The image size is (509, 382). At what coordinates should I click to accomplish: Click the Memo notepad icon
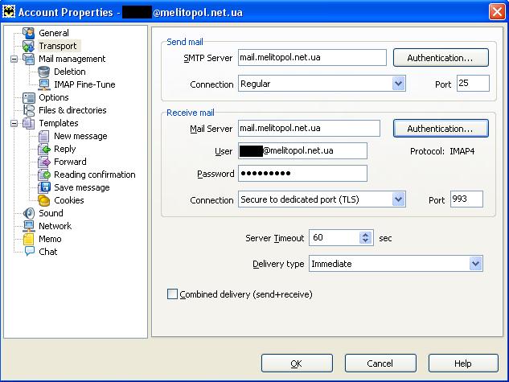coord(29,239)
